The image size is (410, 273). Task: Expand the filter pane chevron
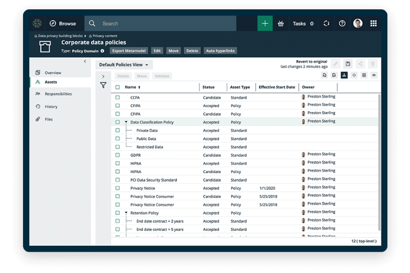click(103, 76)
